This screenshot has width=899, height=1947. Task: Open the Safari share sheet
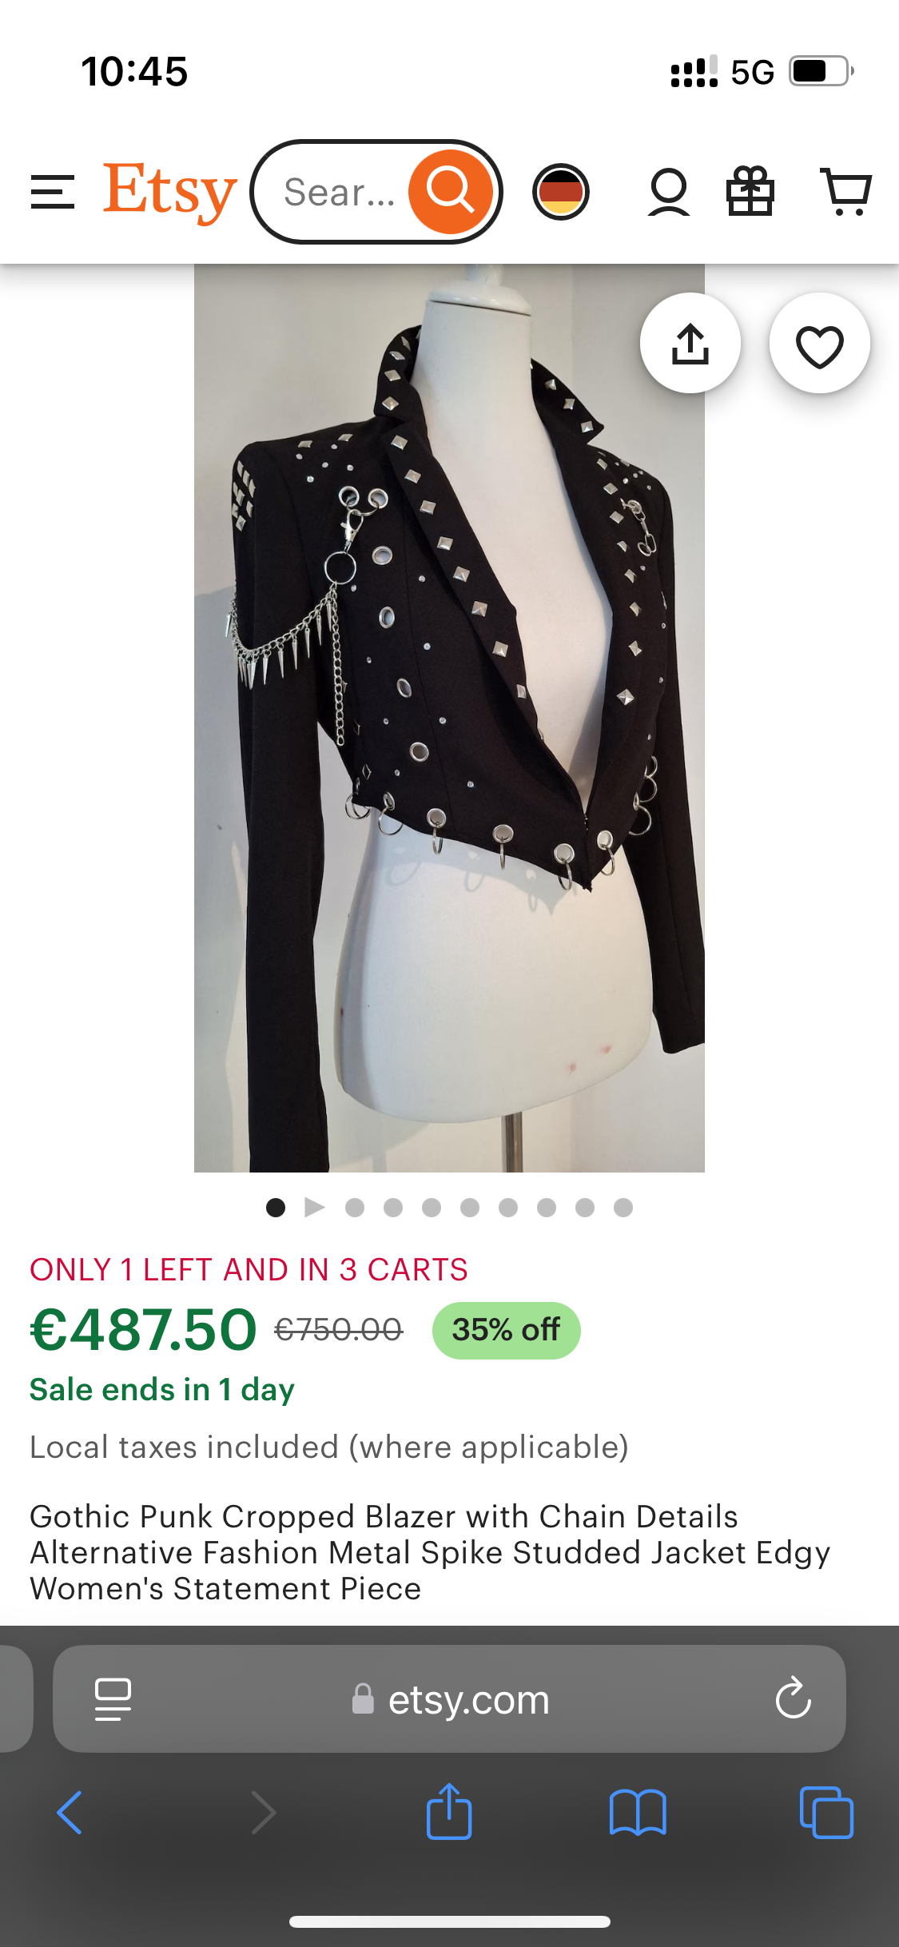(x=449, y=1811)
